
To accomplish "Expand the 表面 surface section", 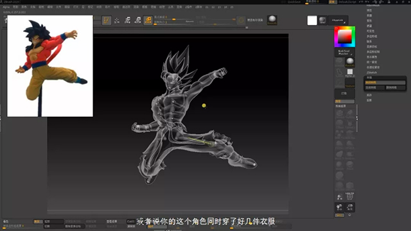I will [369, 15].
